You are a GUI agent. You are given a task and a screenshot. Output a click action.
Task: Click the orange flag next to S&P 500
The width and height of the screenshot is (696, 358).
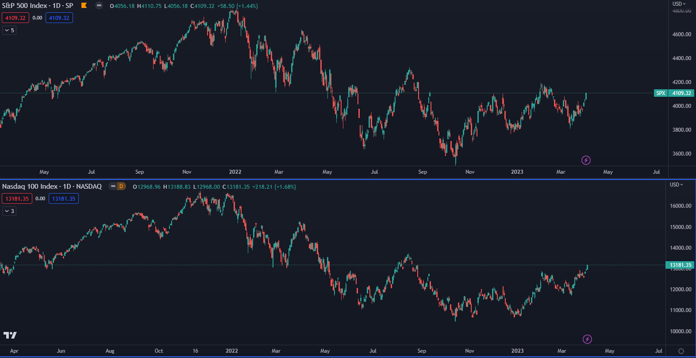tap(84, 6)
